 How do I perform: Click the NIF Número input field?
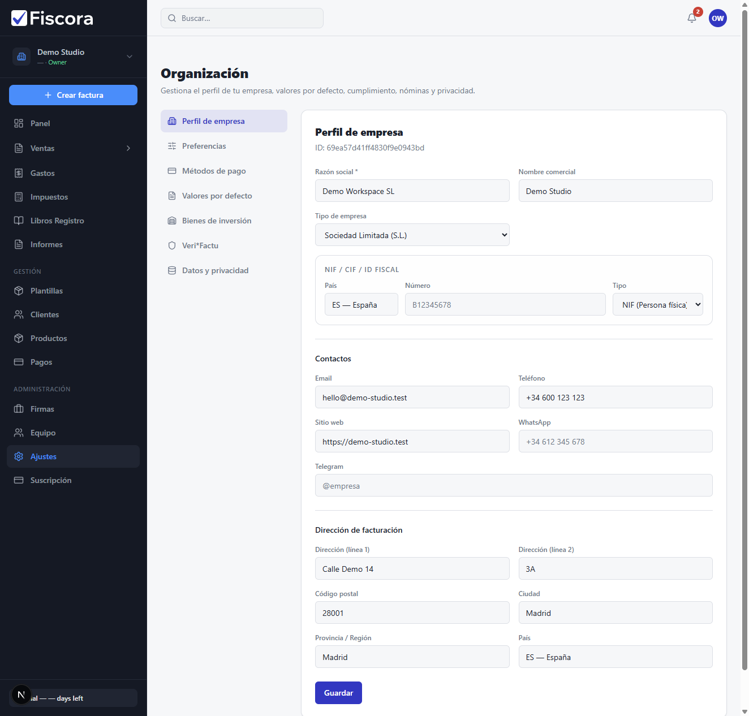click(505, 304)
